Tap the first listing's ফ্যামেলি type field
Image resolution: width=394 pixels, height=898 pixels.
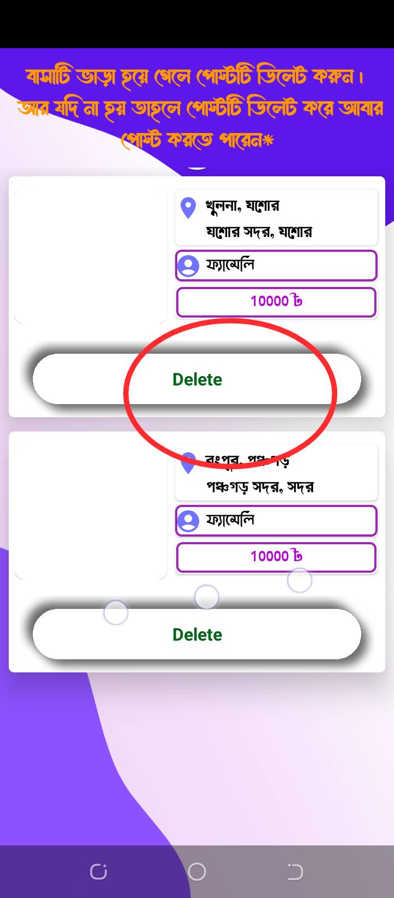point(276,266)
